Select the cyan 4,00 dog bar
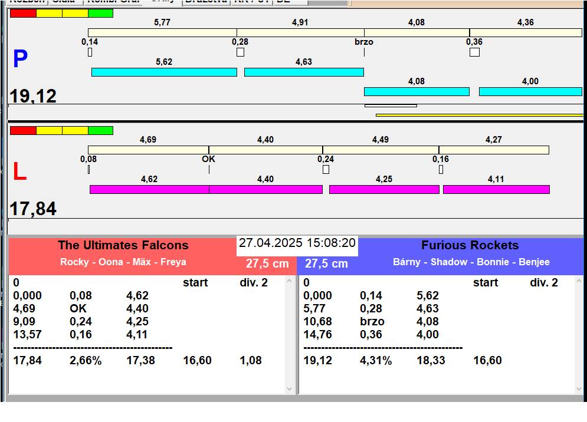This screenshot has width=587, height=422. (x=530, y=92)
